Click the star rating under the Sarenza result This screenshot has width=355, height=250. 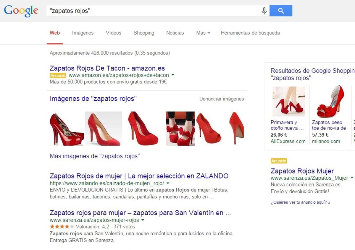pos(62,226)
